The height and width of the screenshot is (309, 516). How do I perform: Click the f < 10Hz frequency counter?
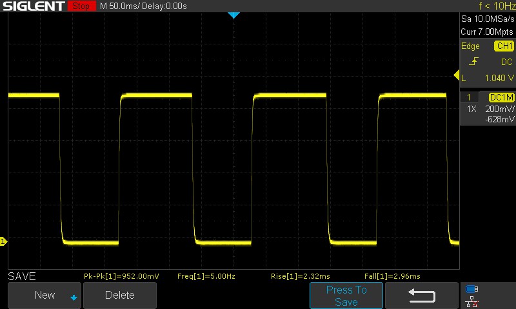coord(497,6)
